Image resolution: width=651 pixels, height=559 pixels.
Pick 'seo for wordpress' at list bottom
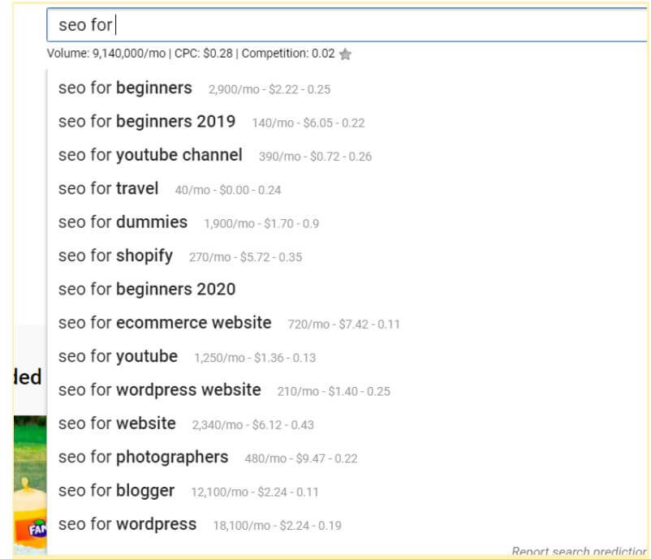tap(127, 525)
